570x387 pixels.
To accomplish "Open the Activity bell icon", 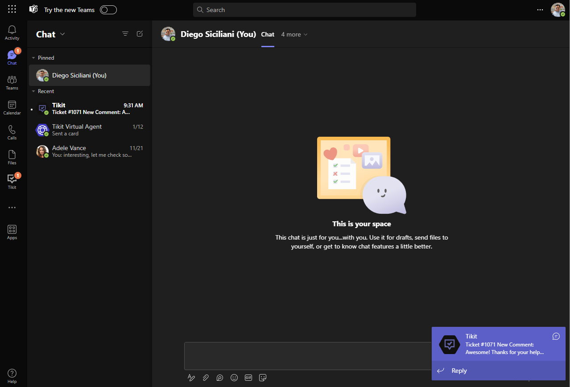I will pos(12,33).
